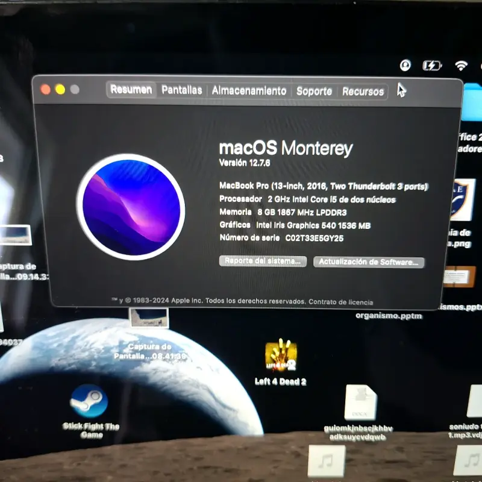Click the macOS Monterey logo image
Image resolution: width=482 pixels, height=482 pixels.
[x=131, y=207]
